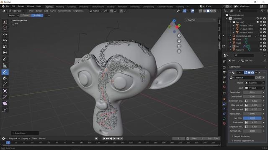Select the Cursor tool
Screen dimensions: 268x150
click(5, 28)
